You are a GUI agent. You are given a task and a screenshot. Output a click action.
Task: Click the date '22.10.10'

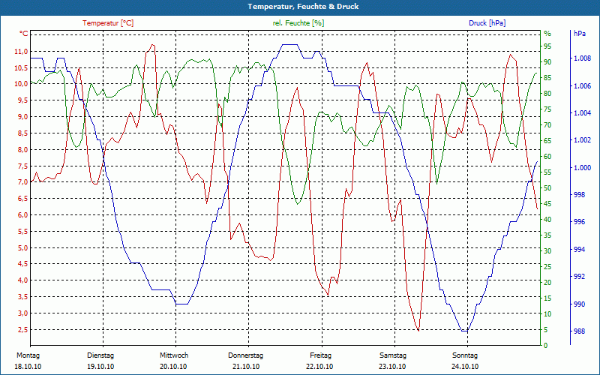(319, 367)
